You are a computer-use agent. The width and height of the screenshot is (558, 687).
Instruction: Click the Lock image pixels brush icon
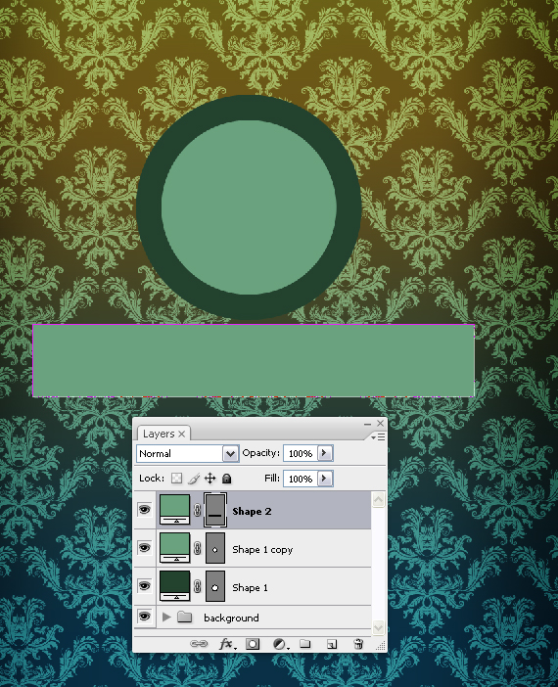[194, 479]
